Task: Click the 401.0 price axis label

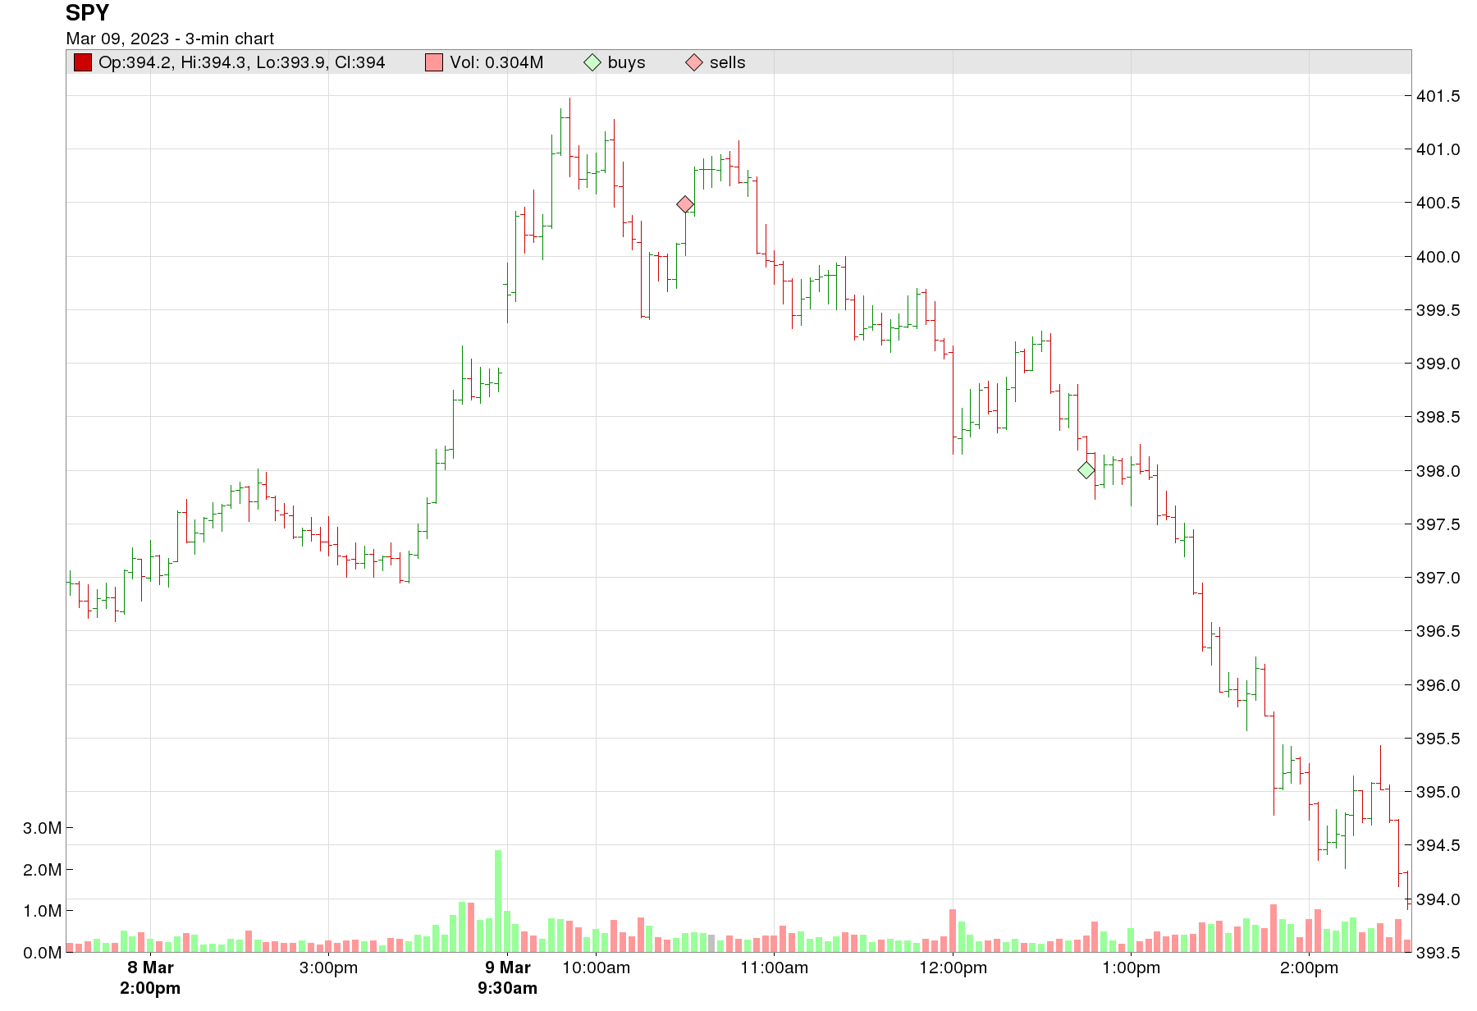Action: pyautogui.click(x=1438, y=149)
